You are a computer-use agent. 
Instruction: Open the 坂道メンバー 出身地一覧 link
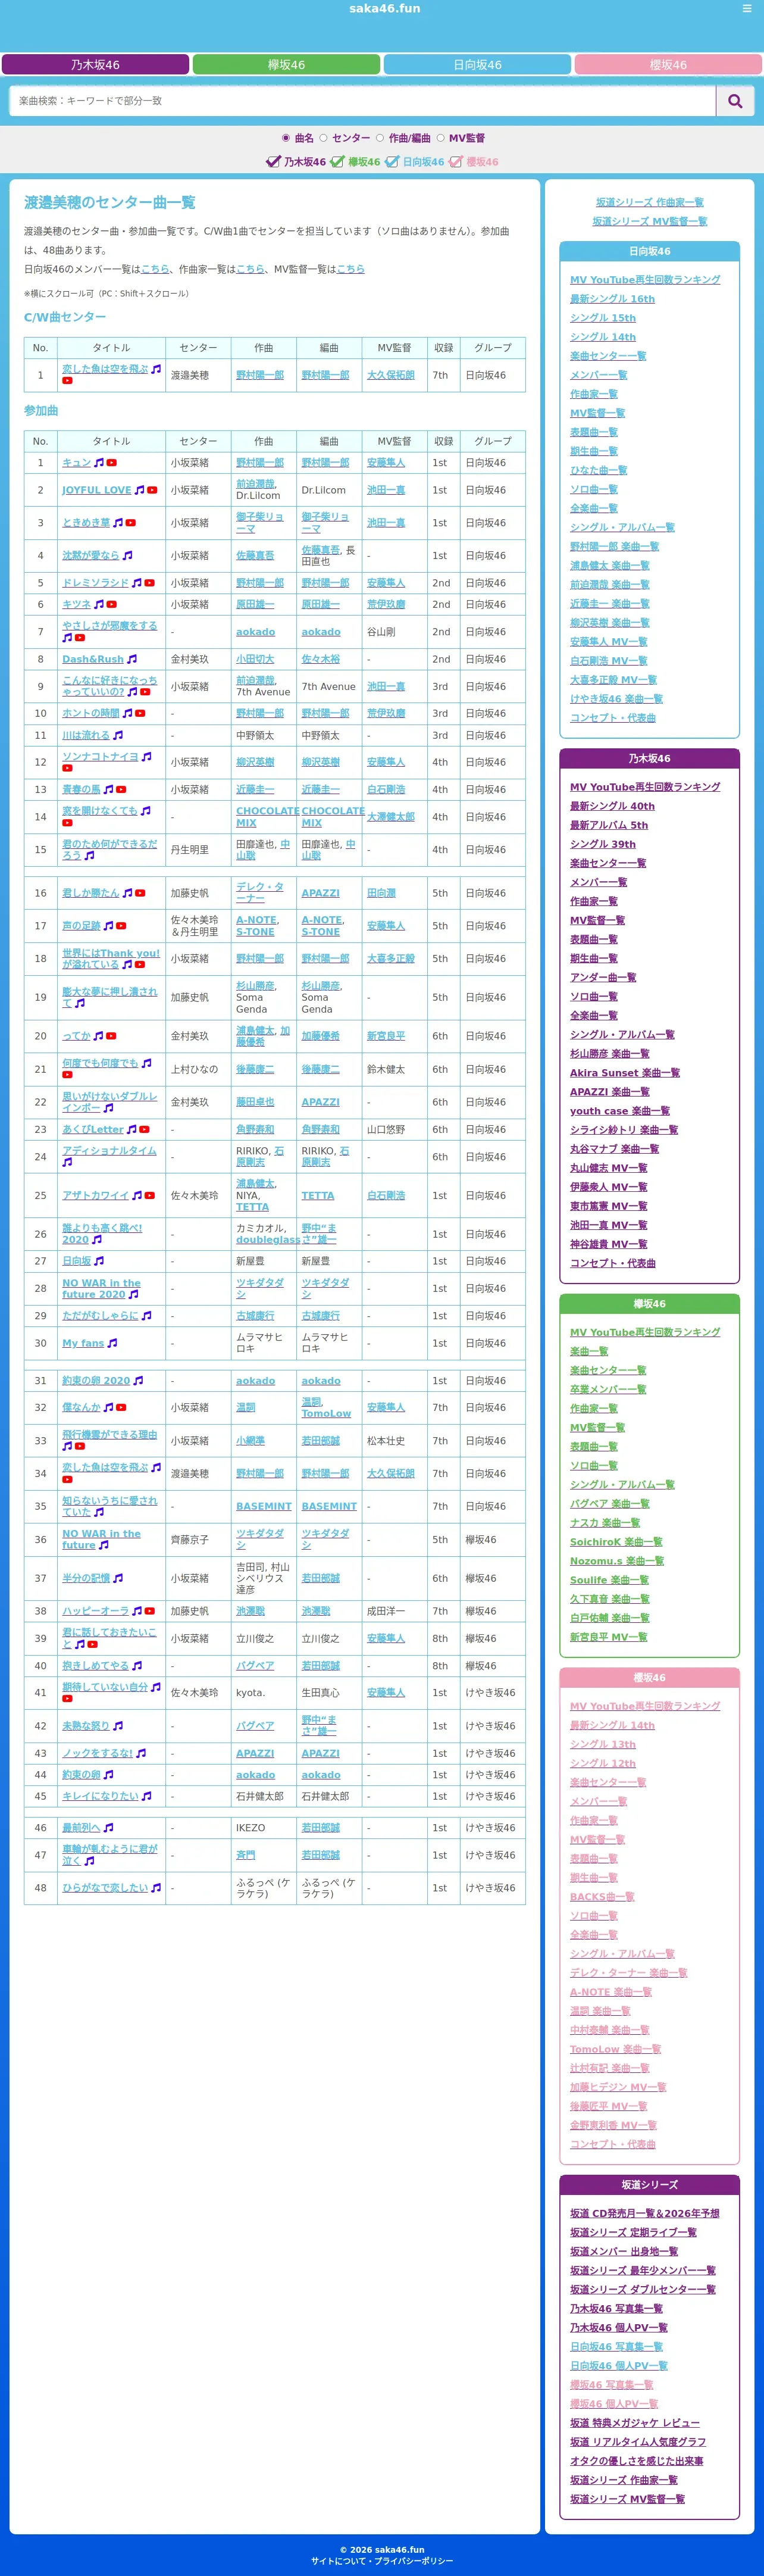624,2251
